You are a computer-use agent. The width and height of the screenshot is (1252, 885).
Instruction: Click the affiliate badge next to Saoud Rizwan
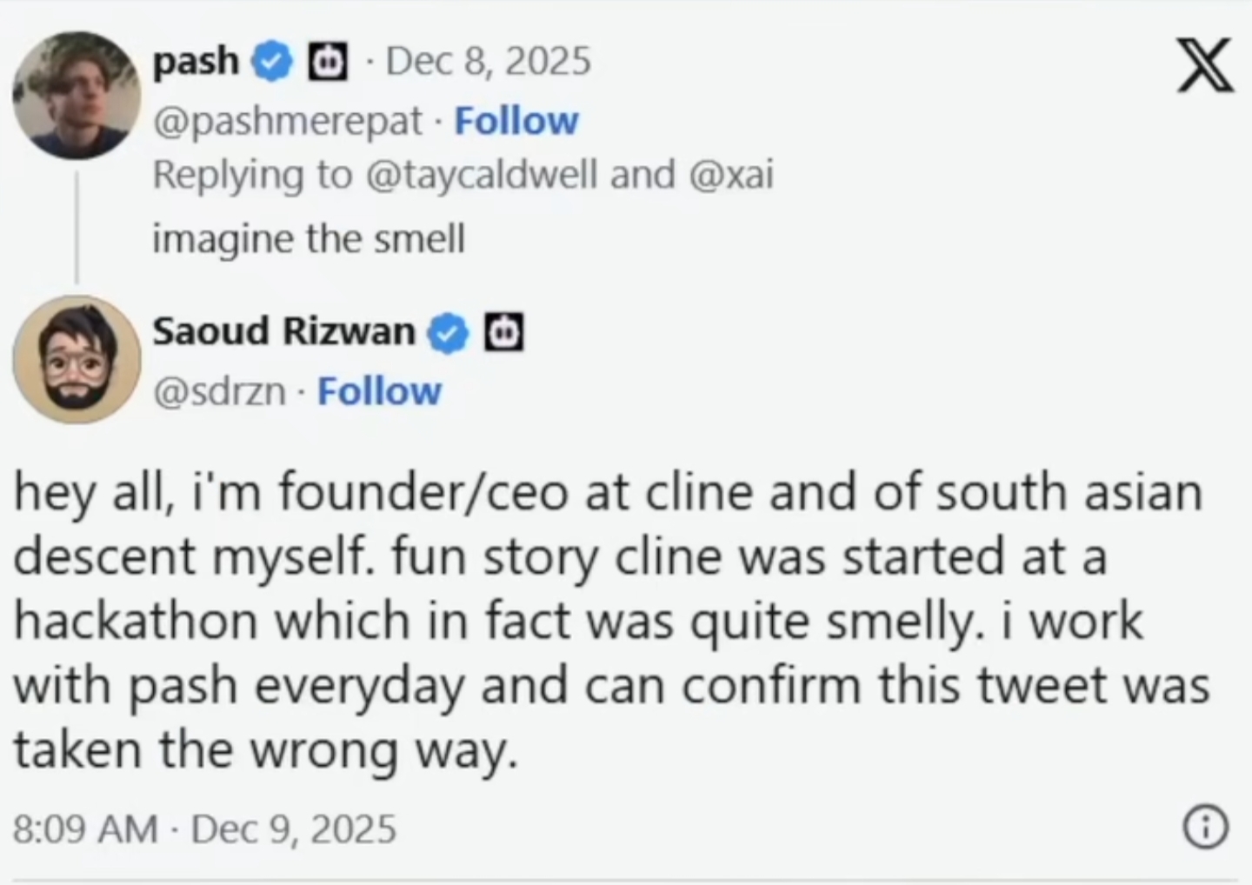pos(504,333)
